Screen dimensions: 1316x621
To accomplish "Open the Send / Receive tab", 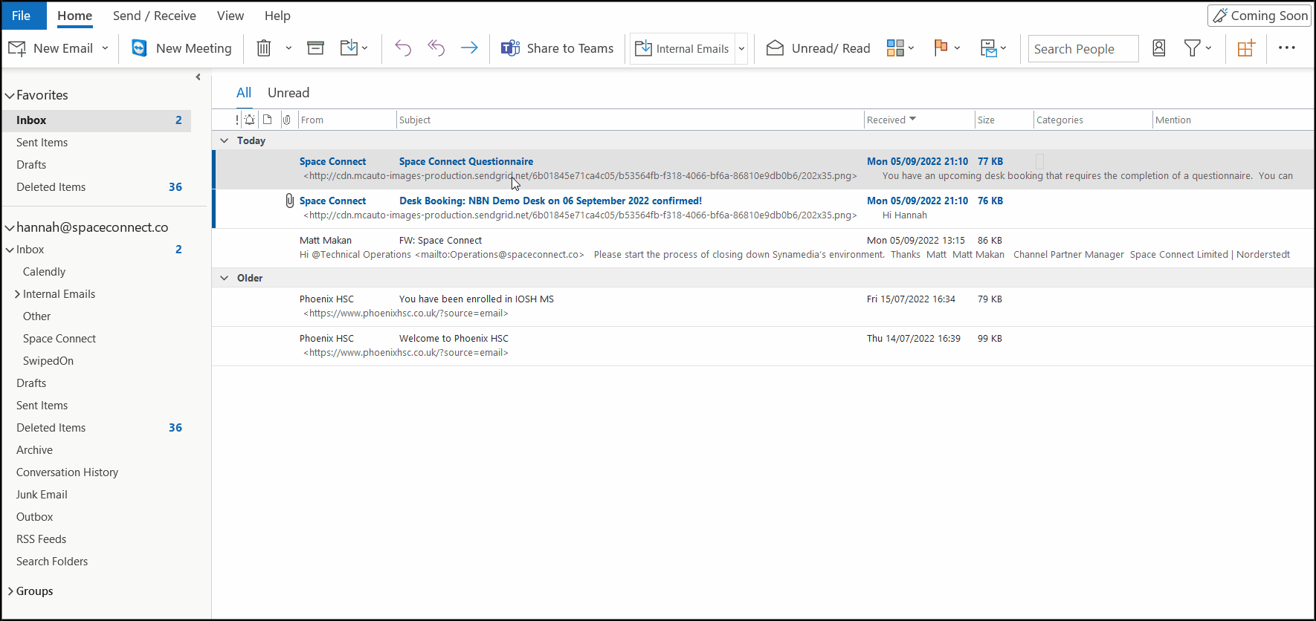I will point(155,16).
